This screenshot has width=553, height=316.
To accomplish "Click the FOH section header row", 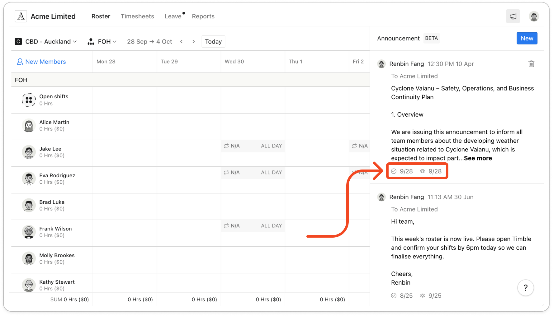I will pos(191,80).
